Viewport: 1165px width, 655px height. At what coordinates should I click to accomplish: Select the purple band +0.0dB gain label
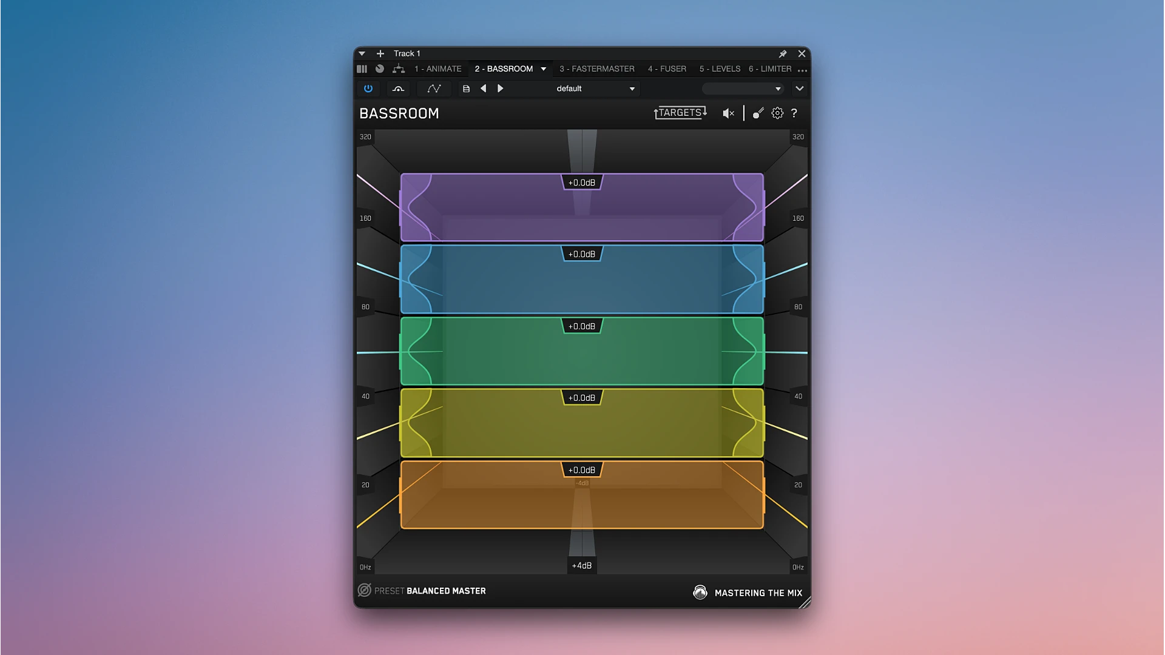point(582,183)
